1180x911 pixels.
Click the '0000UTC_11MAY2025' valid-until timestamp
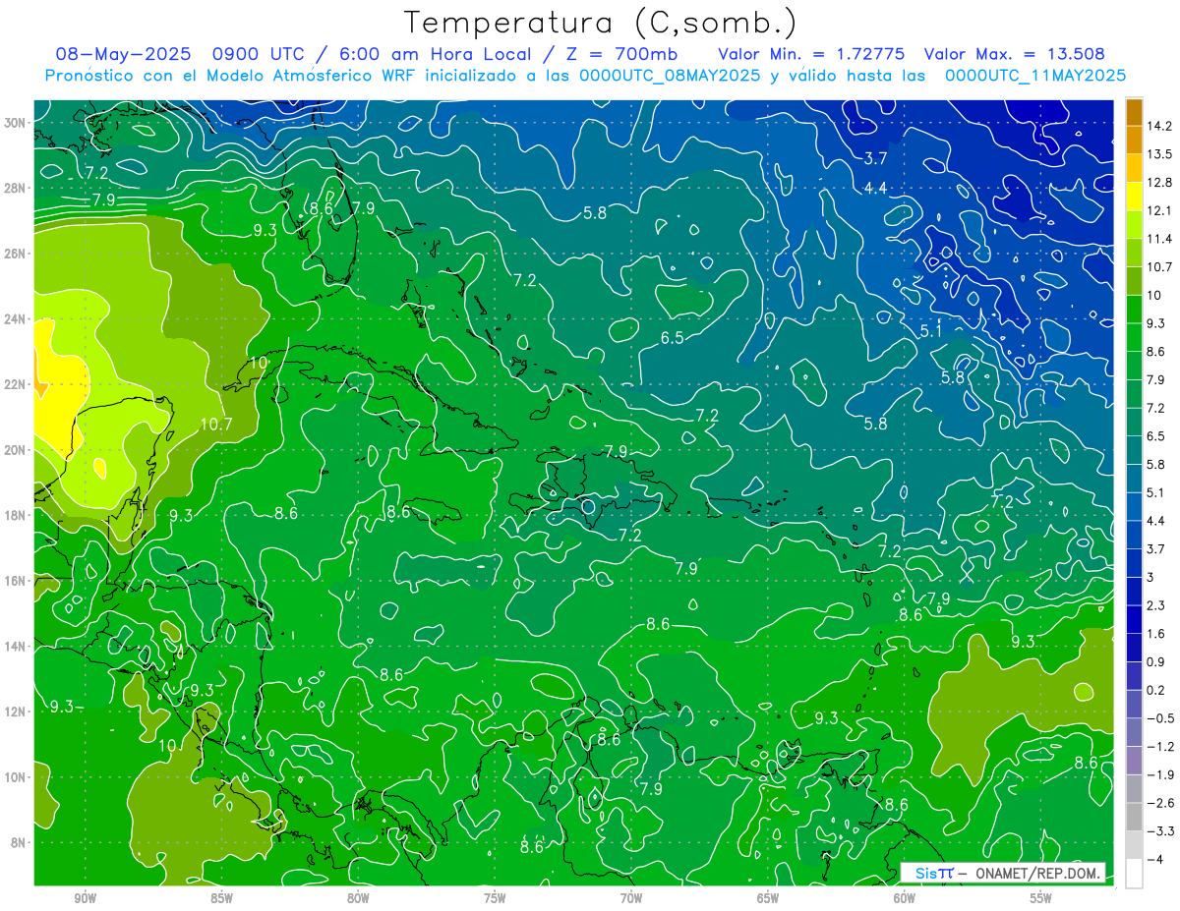pos(1035,76)
